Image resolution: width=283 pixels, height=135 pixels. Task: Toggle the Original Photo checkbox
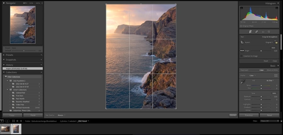pyautogui.click(x=241, y=26)
